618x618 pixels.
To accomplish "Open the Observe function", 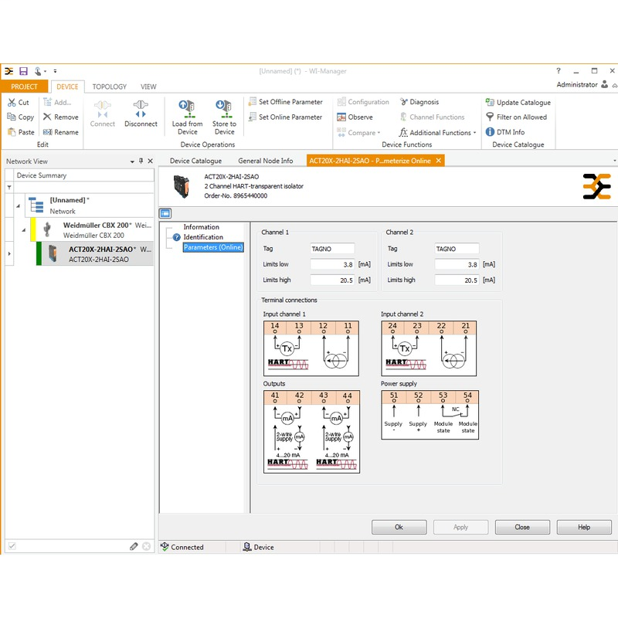I will (355, 117).
